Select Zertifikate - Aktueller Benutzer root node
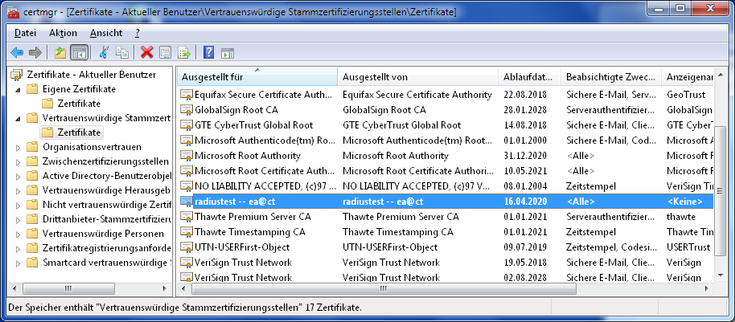 click(x=92, y=75)
